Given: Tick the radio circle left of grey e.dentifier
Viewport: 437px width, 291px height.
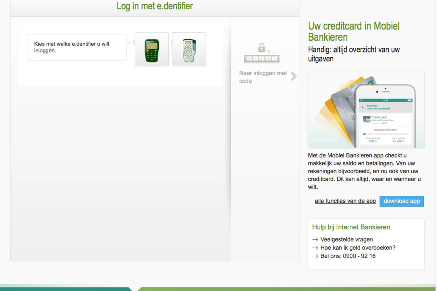Looking at the screenshot, I should point(172,43).
